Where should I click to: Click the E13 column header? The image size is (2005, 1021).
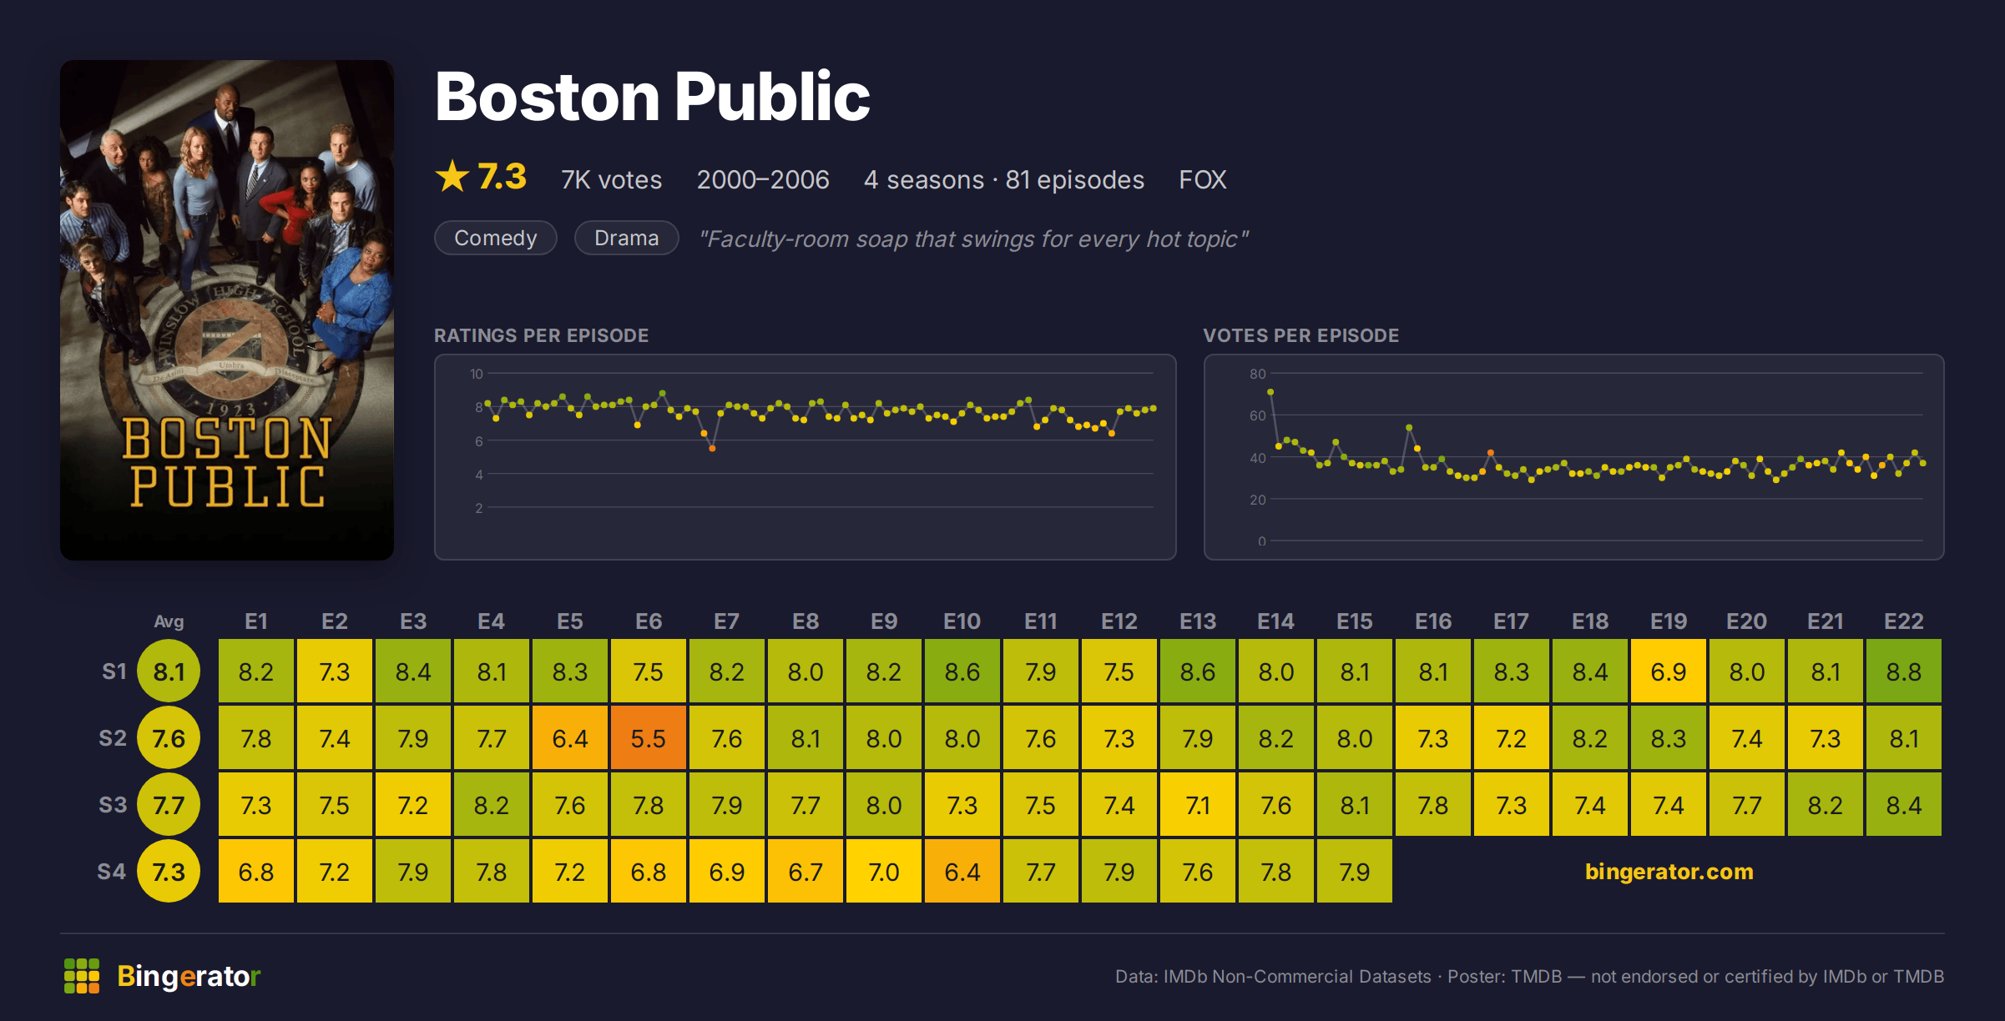pyautogui.click(x=1198, y=621)
